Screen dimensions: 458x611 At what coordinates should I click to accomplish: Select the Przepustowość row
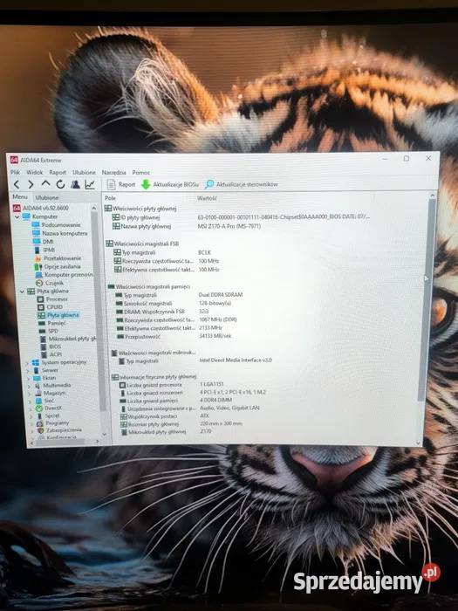(174, 336)
